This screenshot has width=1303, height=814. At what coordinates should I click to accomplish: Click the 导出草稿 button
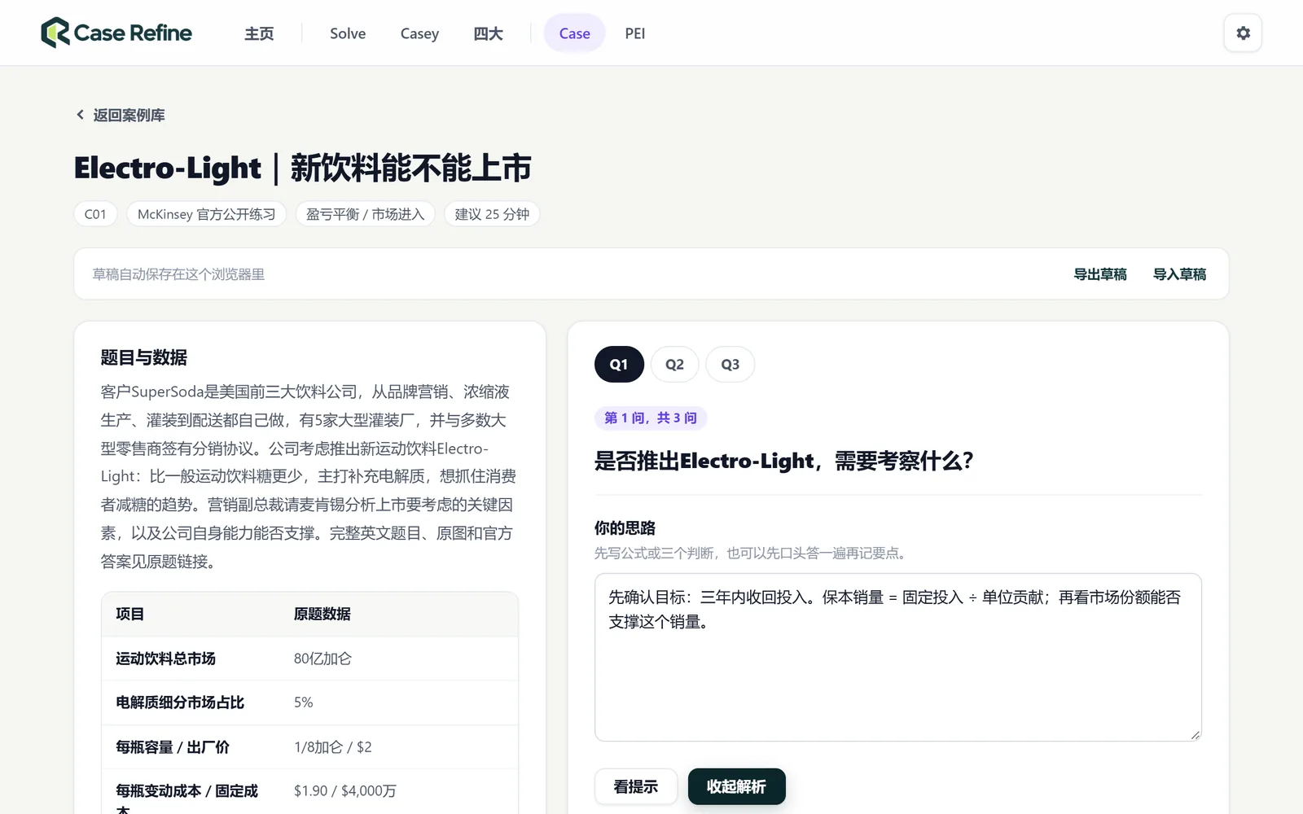coord(1099,274)
